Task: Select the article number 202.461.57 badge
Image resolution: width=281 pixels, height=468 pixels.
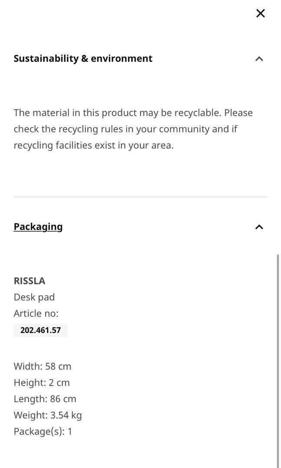Action: pos(40,330)
